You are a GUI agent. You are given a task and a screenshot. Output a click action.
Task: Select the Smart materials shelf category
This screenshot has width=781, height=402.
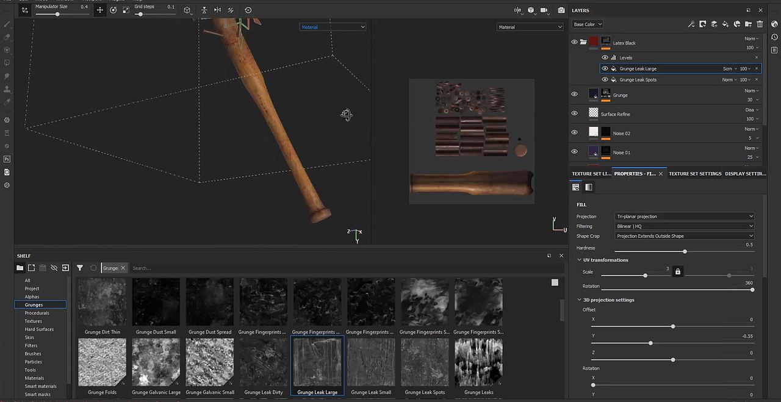coord(40,386)
